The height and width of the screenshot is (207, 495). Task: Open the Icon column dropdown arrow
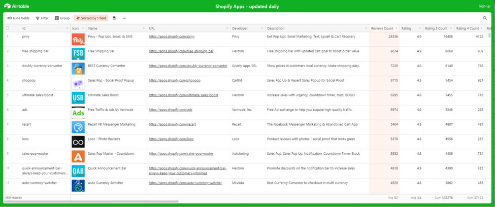[83, 29]
